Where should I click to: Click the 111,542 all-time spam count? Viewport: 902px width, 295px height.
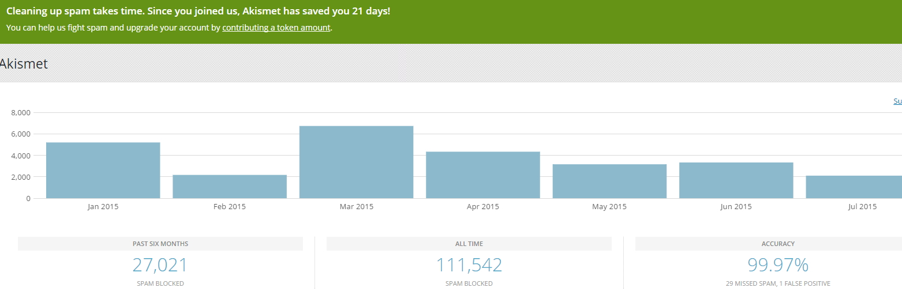click(x=469, y=265)
